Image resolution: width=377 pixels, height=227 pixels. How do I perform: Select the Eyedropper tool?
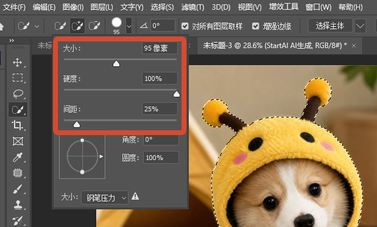click(18, 157)
